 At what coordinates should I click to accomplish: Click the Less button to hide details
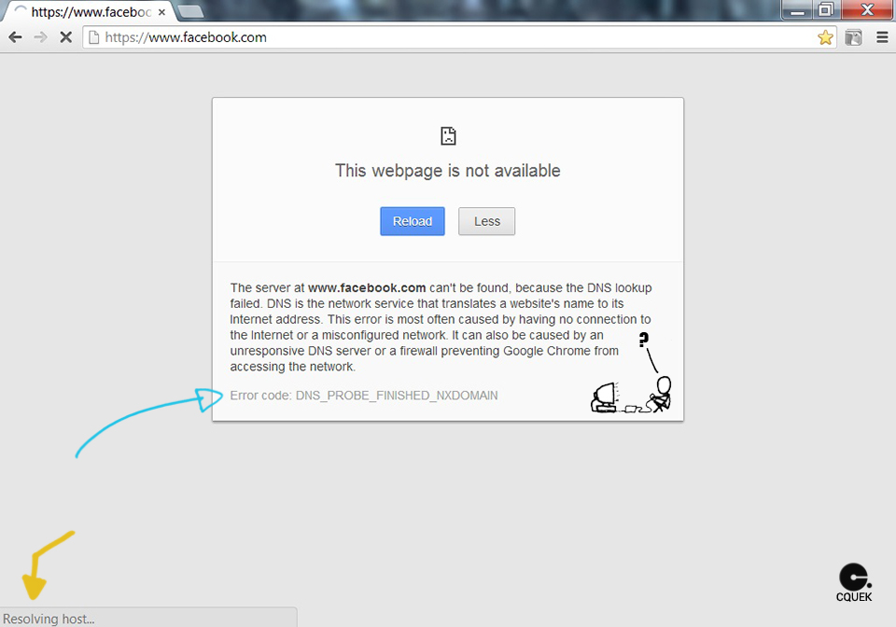[487, 221]
